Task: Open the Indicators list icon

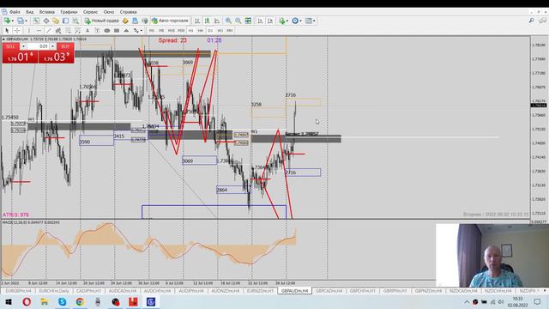Action: point(282,21)
